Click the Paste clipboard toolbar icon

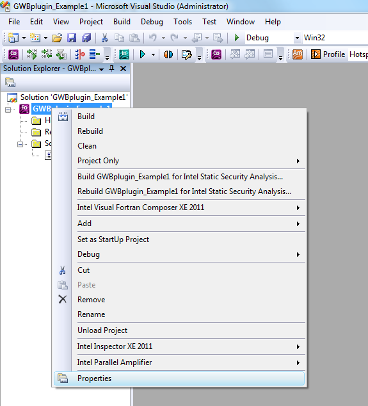click(134, 38)
